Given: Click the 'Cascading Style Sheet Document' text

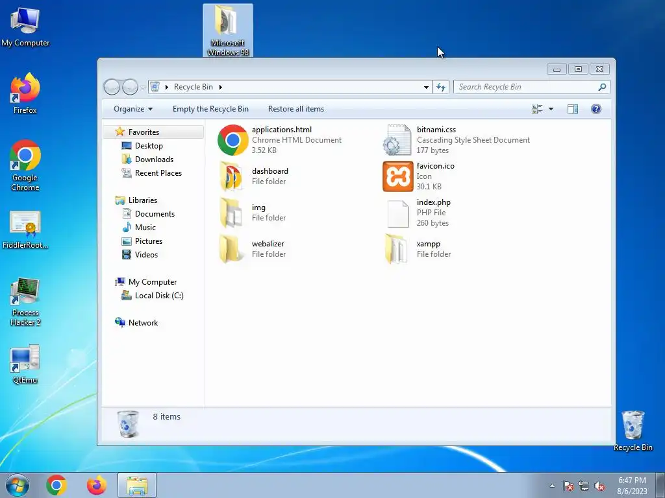Looking at the screenshot, I should [x=473, y=140].
